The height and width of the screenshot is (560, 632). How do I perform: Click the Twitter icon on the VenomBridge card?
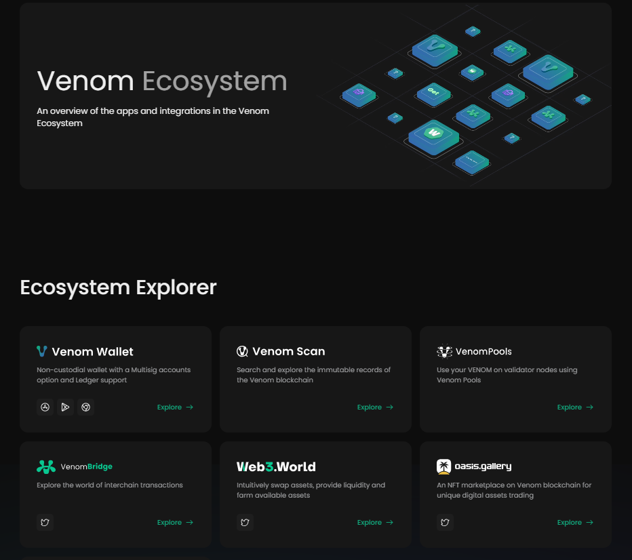pyautogui.click(x=45, y=522)
